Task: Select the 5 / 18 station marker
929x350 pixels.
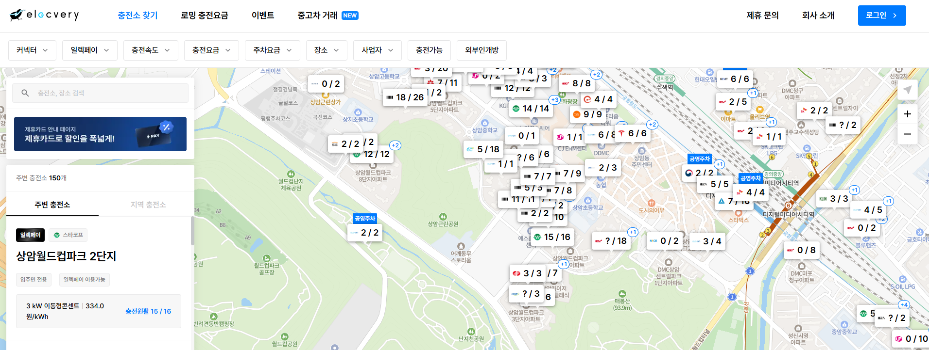Action: point(483,149)
